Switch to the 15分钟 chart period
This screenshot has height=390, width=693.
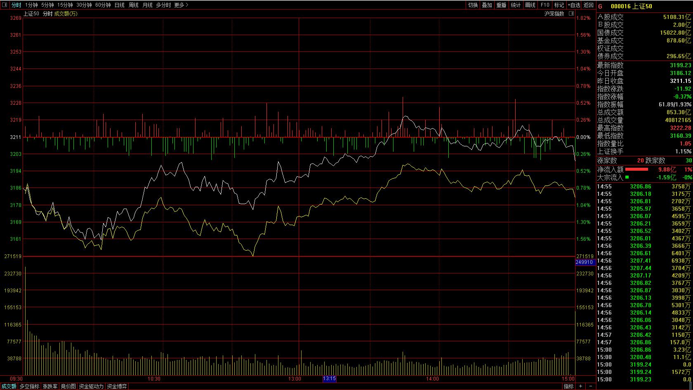(x=65, y=5)
